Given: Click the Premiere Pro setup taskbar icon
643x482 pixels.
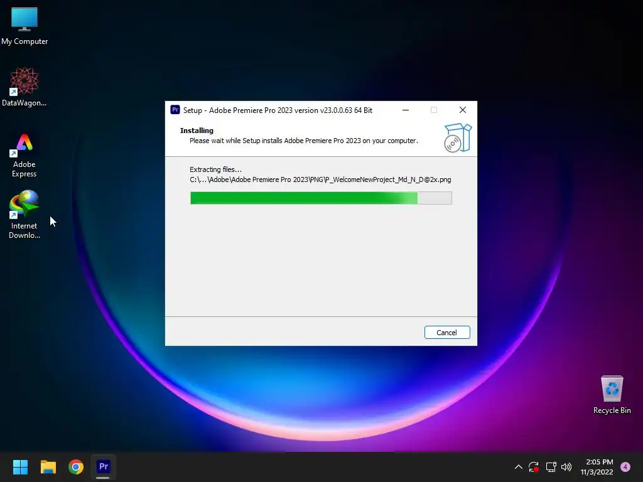Looking at the screenshot, I should point(104,467).
